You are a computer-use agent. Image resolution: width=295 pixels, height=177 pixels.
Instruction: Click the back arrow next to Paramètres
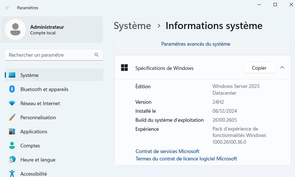pyautogui.click(x=8, y=8)
